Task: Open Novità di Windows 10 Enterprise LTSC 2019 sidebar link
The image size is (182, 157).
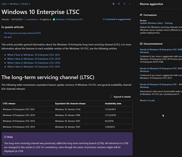Action: coord(161,51)
